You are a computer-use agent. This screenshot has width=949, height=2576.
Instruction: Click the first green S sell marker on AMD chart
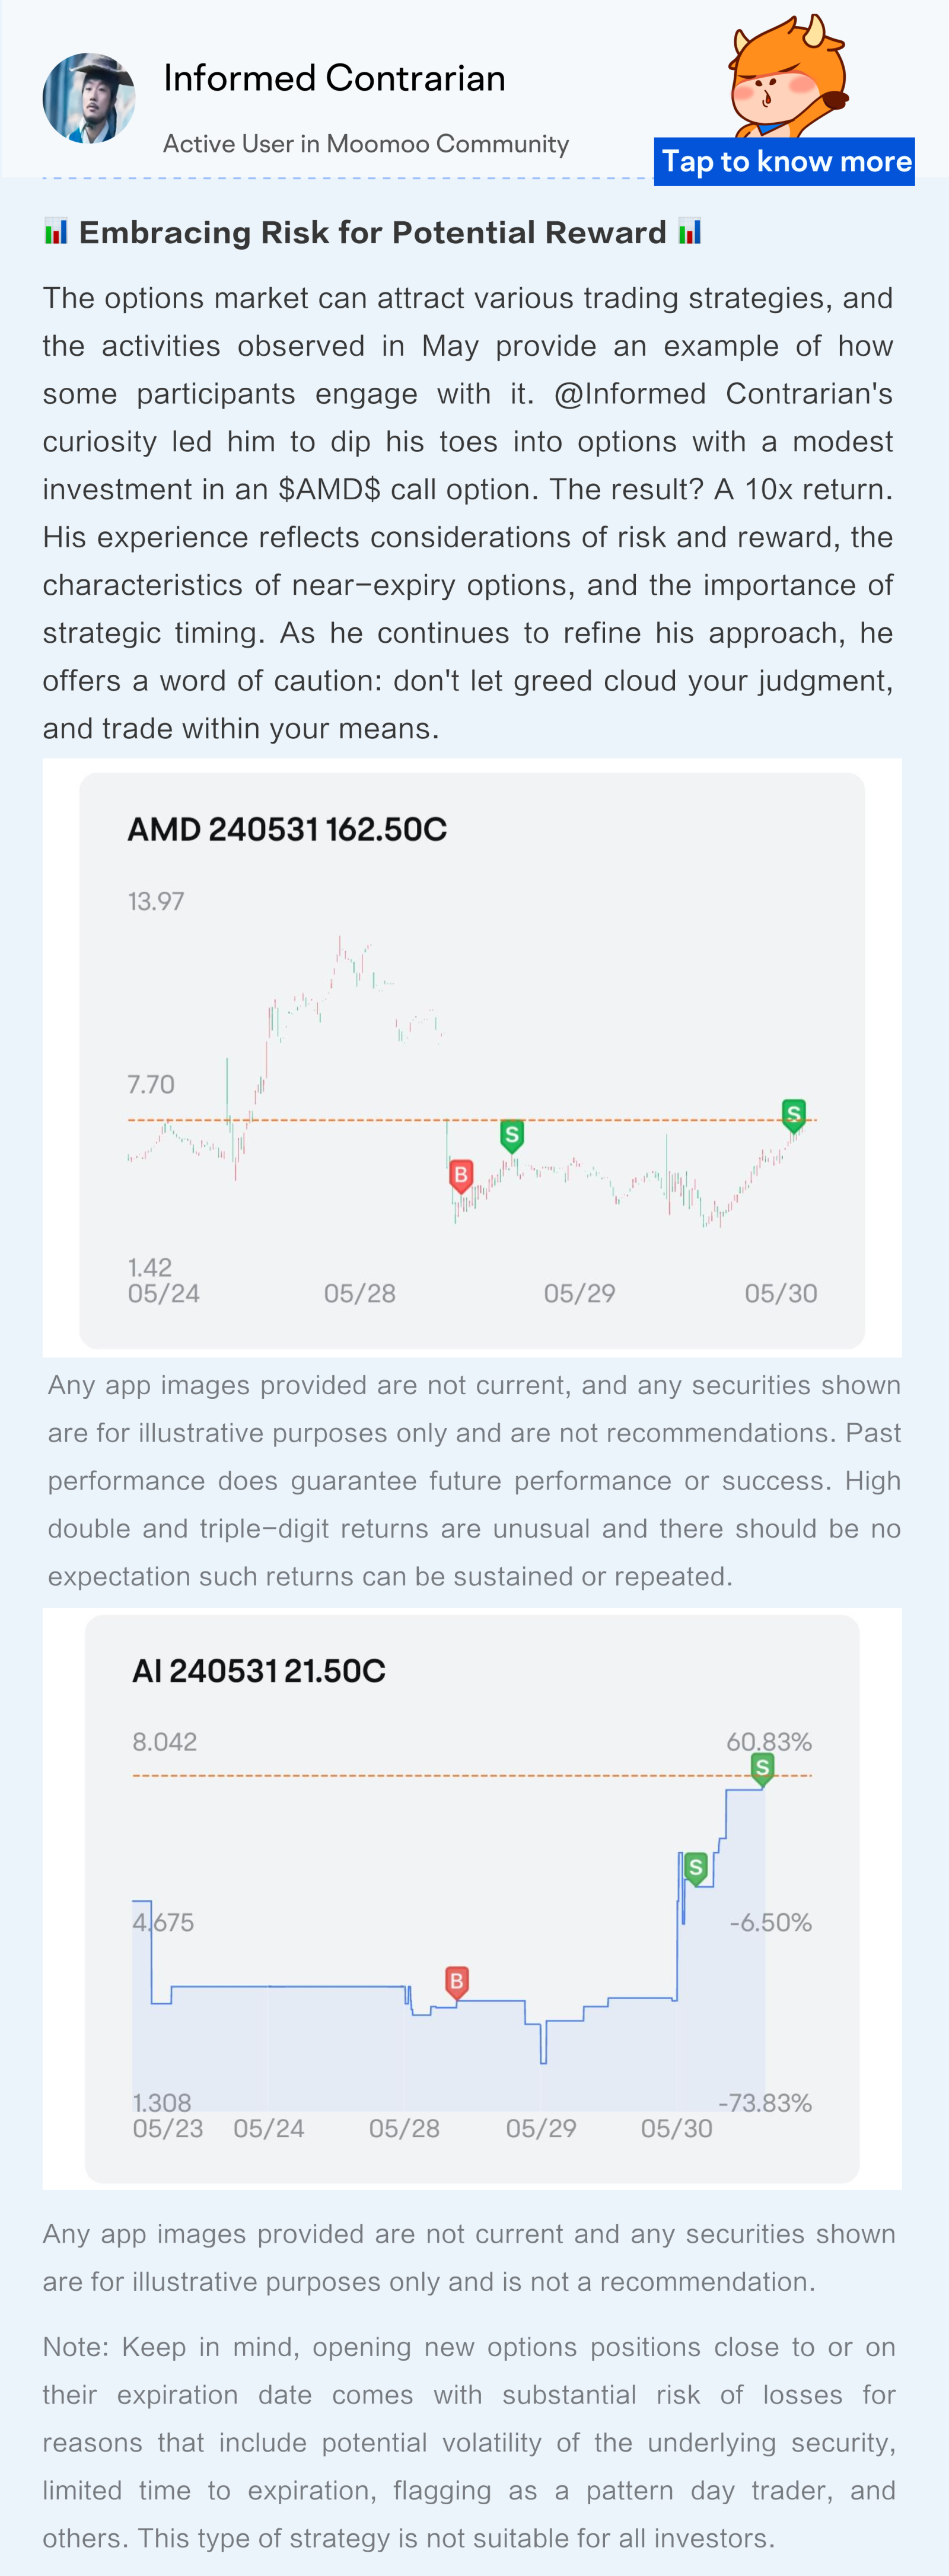(511, 1136)
